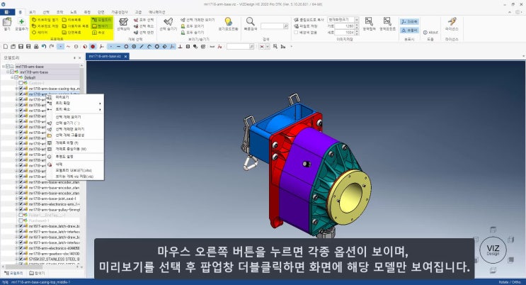This screenshot has height=285, width=526.
Task: Click the Save to File (파일로 저장) button
Action: coord(306,26)
